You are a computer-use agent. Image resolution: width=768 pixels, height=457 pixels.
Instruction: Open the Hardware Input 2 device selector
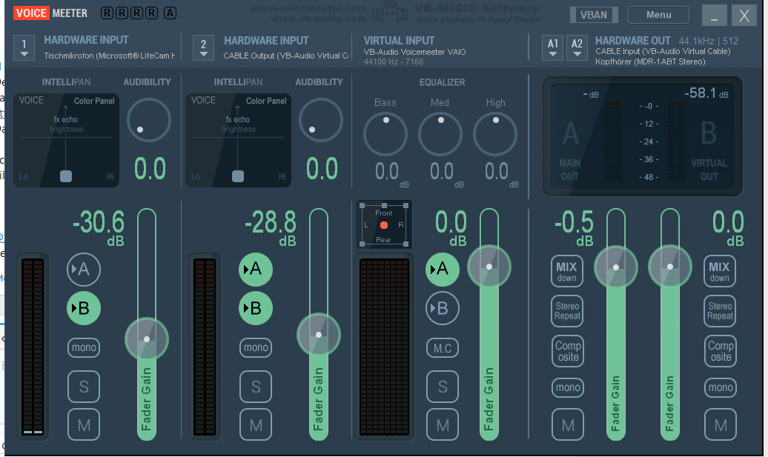coord(203,48)
